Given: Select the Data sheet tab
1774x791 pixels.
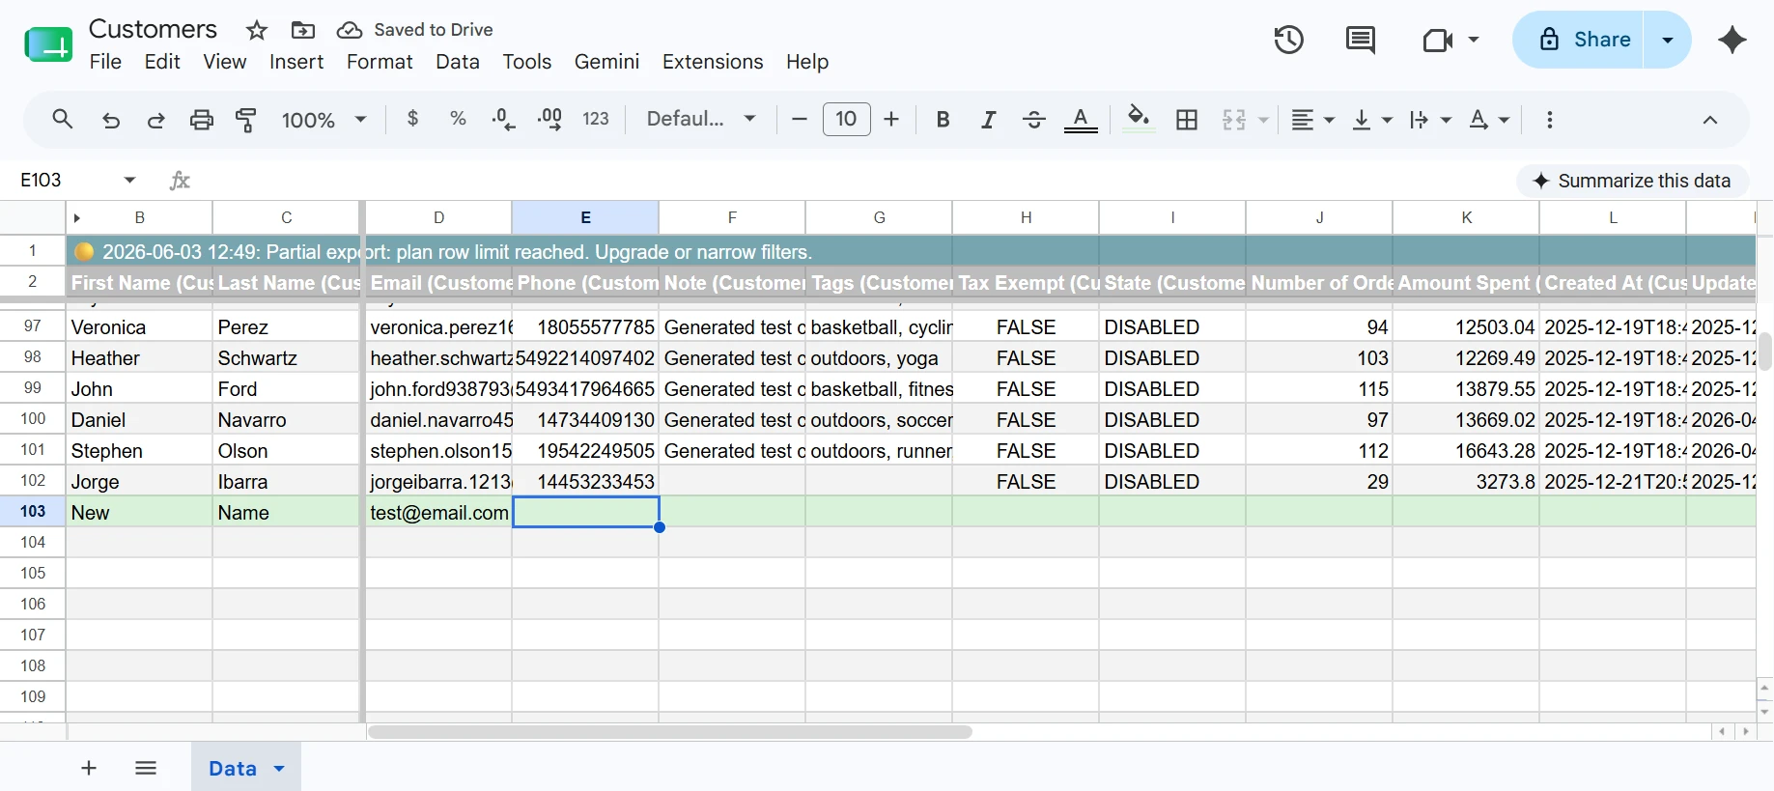Looking at the screenshot, I should (x=233, y=768).
